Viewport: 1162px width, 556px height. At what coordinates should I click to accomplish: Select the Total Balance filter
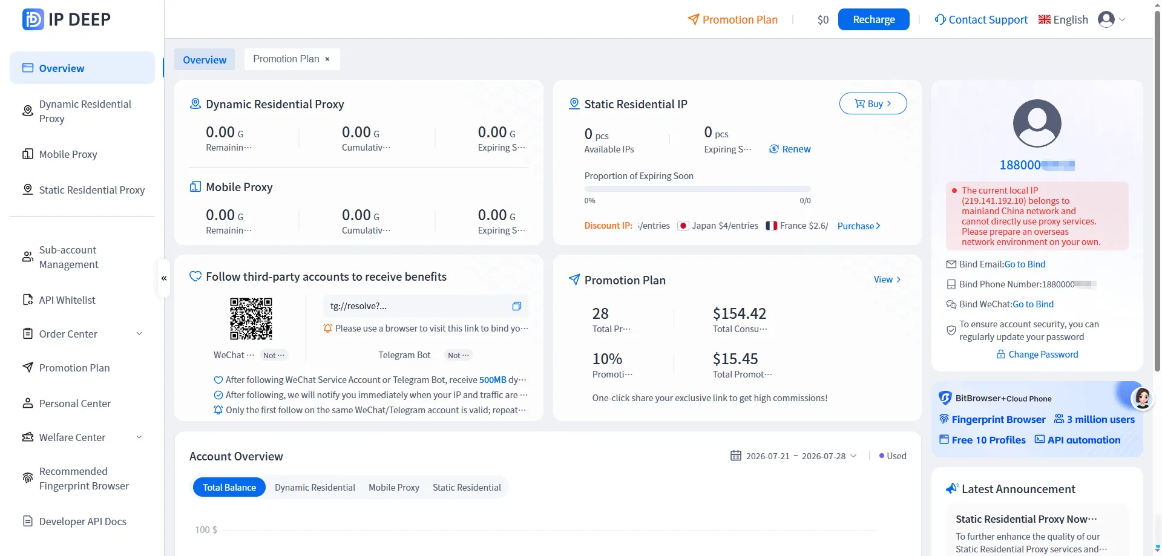pyautogui.click(x=229, y=488)
